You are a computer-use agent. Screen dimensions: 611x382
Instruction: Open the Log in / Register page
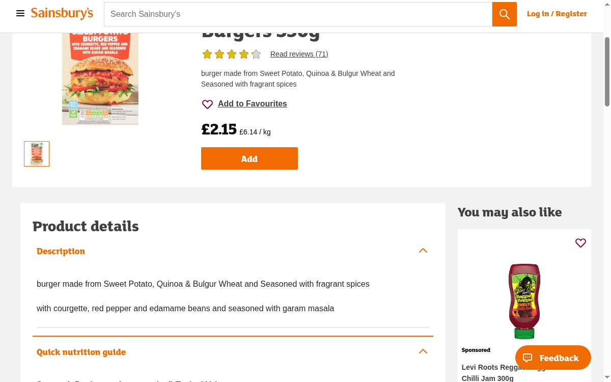(557, 14)
